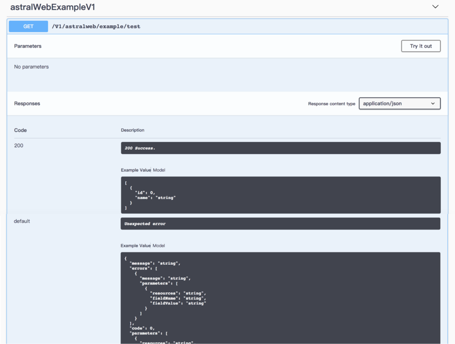Select Example Value tab under 200 response

136,170
